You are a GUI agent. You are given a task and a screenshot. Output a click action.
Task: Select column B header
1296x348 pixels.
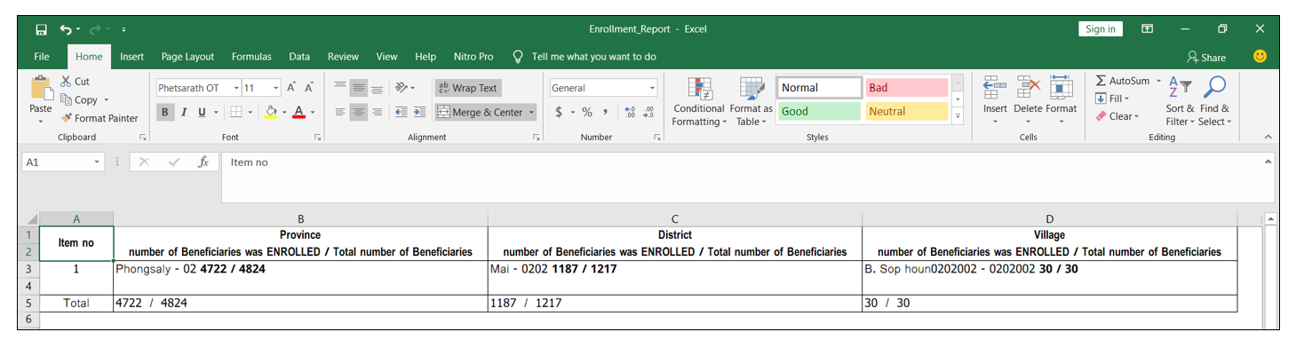(300, 218)
